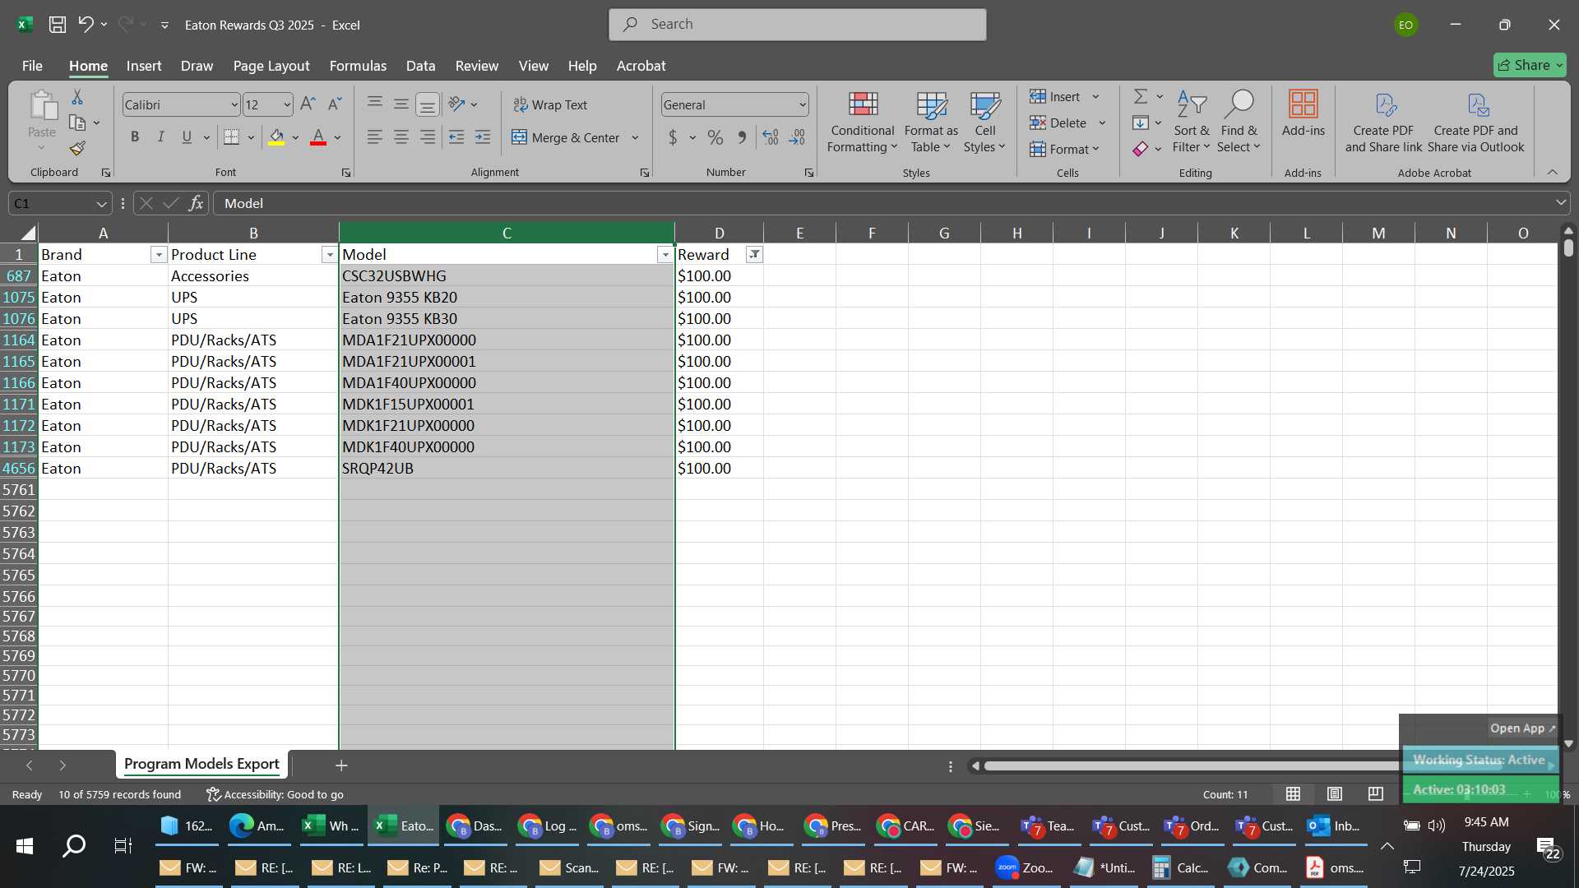Switch to the Page Layout tab
The height and width of the screenshot is (888, 1579).
tap(271, 66)
